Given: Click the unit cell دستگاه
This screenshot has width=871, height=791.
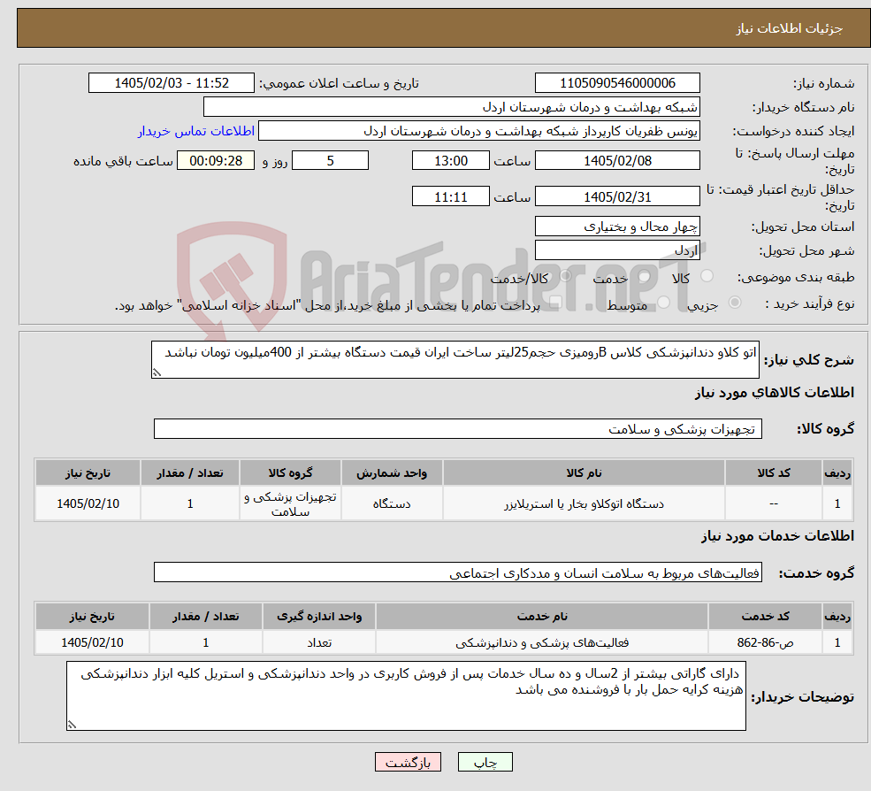Looking at the screenshot, I should [392, 503].
